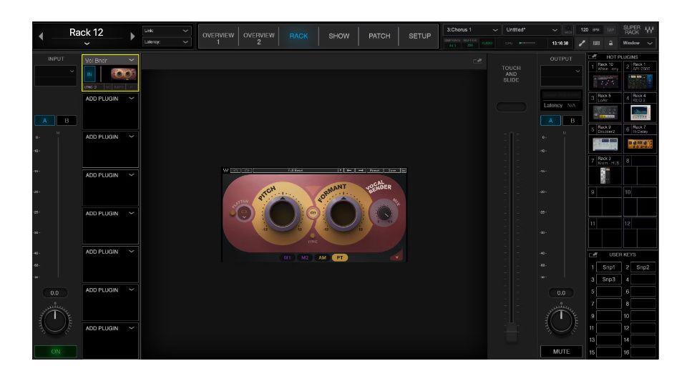Click the link icon between Pitch and Formant
Image resolution: width=692 pixels, height=381 pixels.
313,213
